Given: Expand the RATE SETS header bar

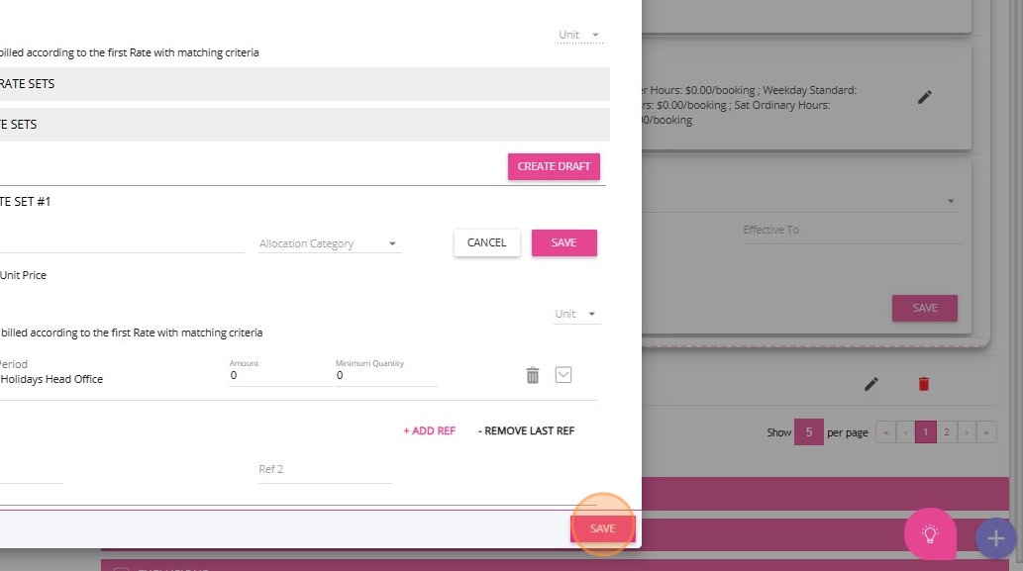Looking at the screenshot, I should pyautogui.click(x=303, y=84).
